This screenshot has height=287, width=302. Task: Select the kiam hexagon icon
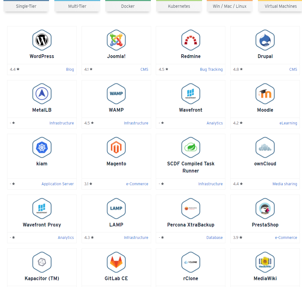[x=42, y=147]
